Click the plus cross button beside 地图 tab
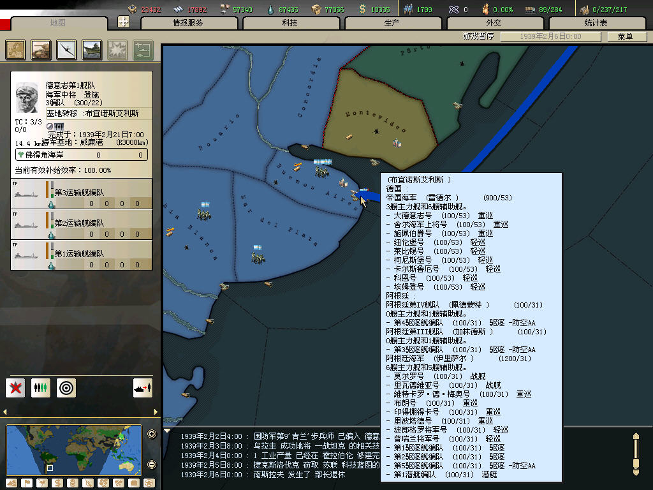This screenshot has height=490, width=653. (x=124, y=22)
